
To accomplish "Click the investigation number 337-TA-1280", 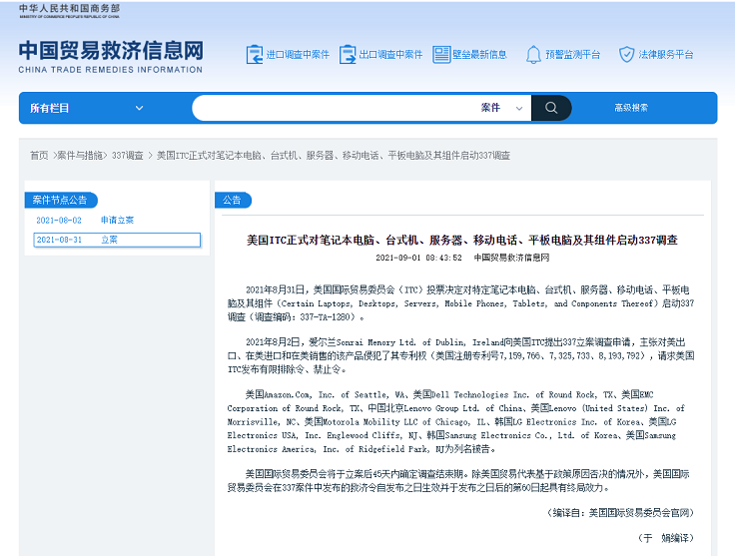I will pos(325,317).
